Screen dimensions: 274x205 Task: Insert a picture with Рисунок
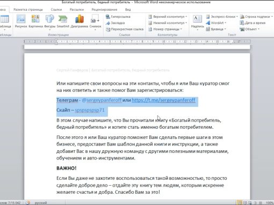[x=21, y=21]
